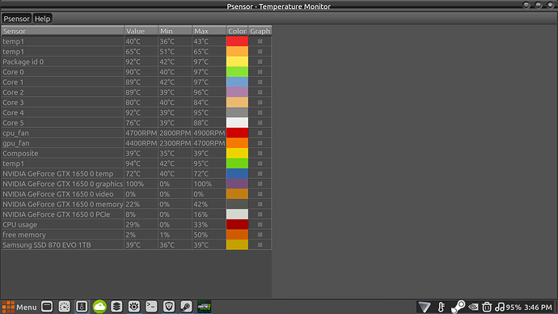This screenshot has height=314, width=558.
Task: Open the eye icon in taskbar
Action: tap(134, 307)
